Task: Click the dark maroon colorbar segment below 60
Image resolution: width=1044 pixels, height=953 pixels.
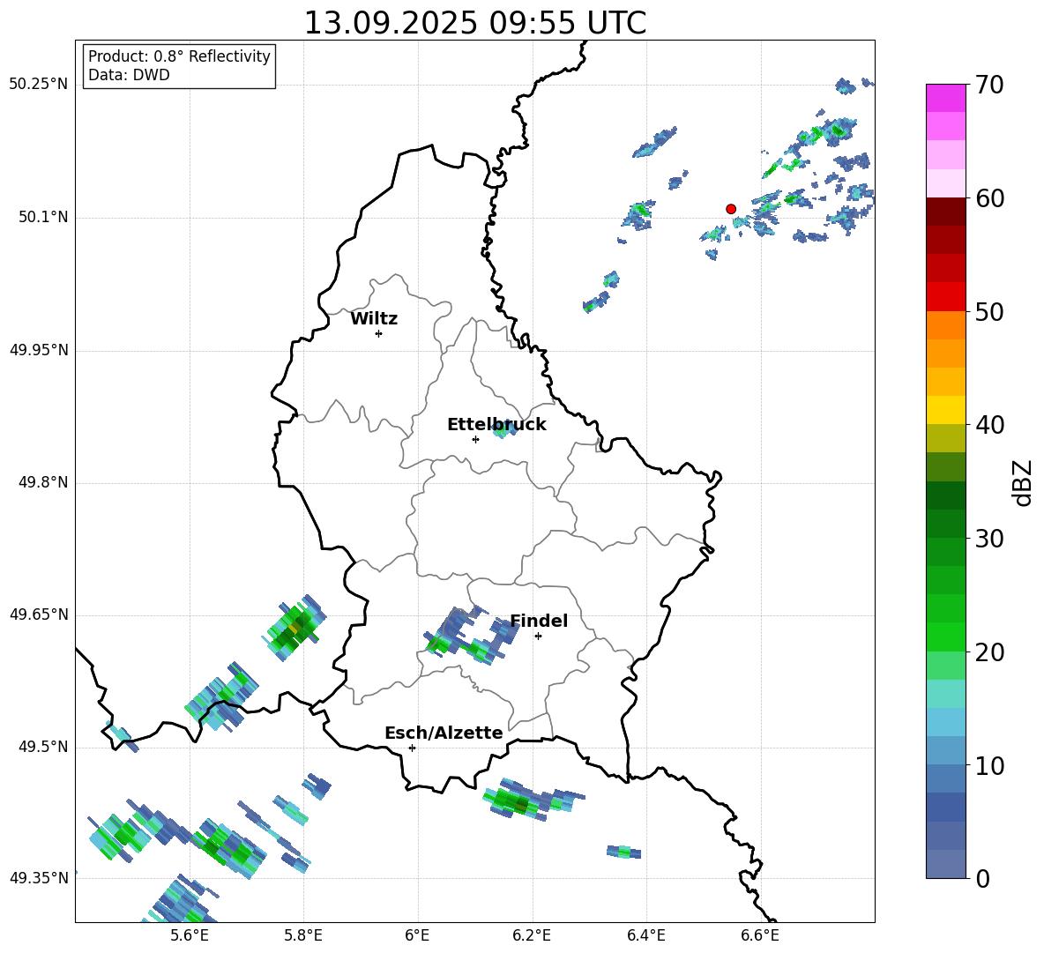Action: pos(945,212)
